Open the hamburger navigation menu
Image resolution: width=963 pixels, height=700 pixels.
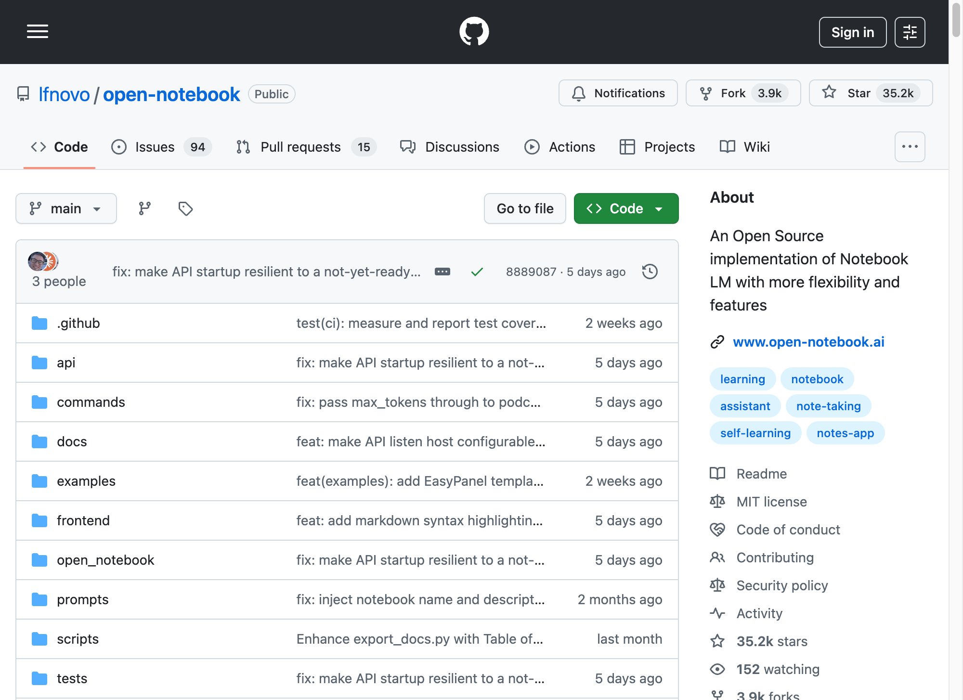[x=37, y=32]
